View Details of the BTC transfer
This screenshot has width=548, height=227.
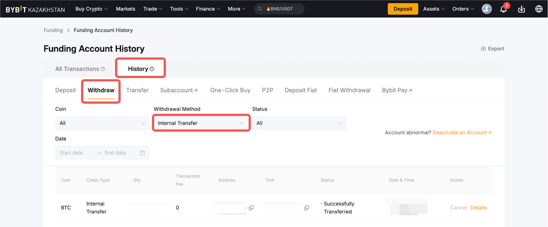coord(478,208)
